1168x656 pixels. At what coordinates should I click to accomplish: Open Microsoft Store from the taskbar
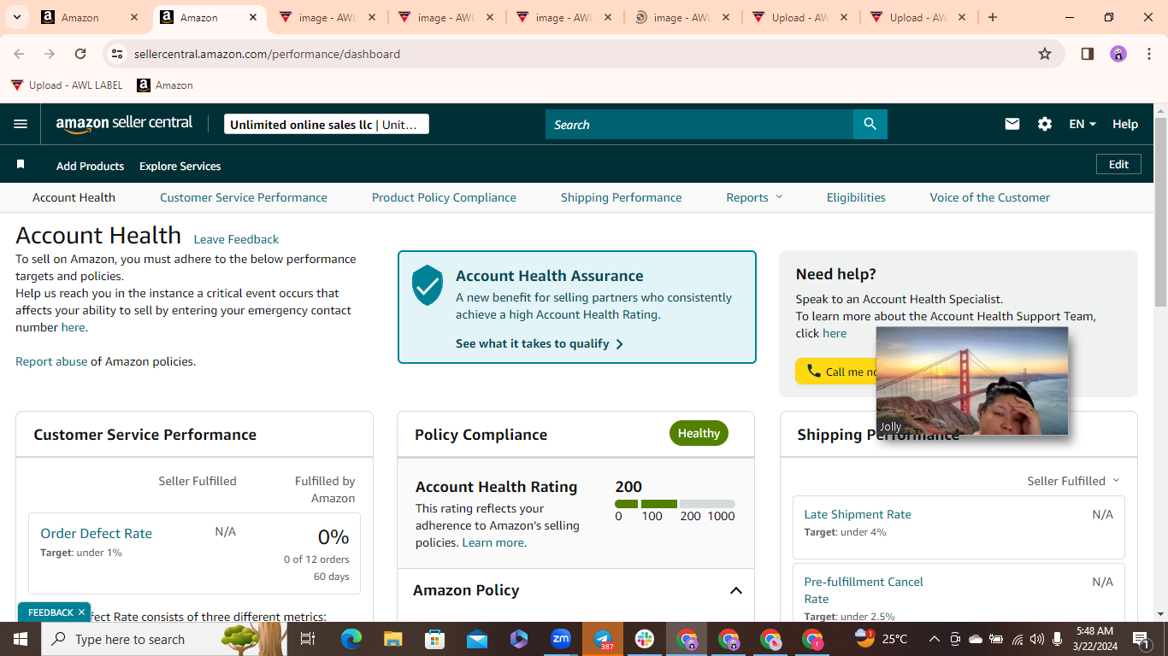pos(435,639)
